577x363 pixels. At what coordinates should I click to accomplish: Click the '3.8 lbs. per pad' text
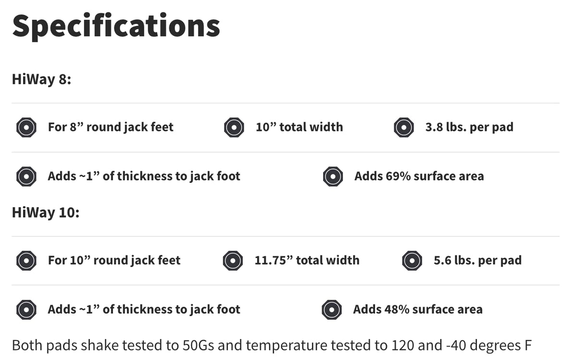[469, 127]
